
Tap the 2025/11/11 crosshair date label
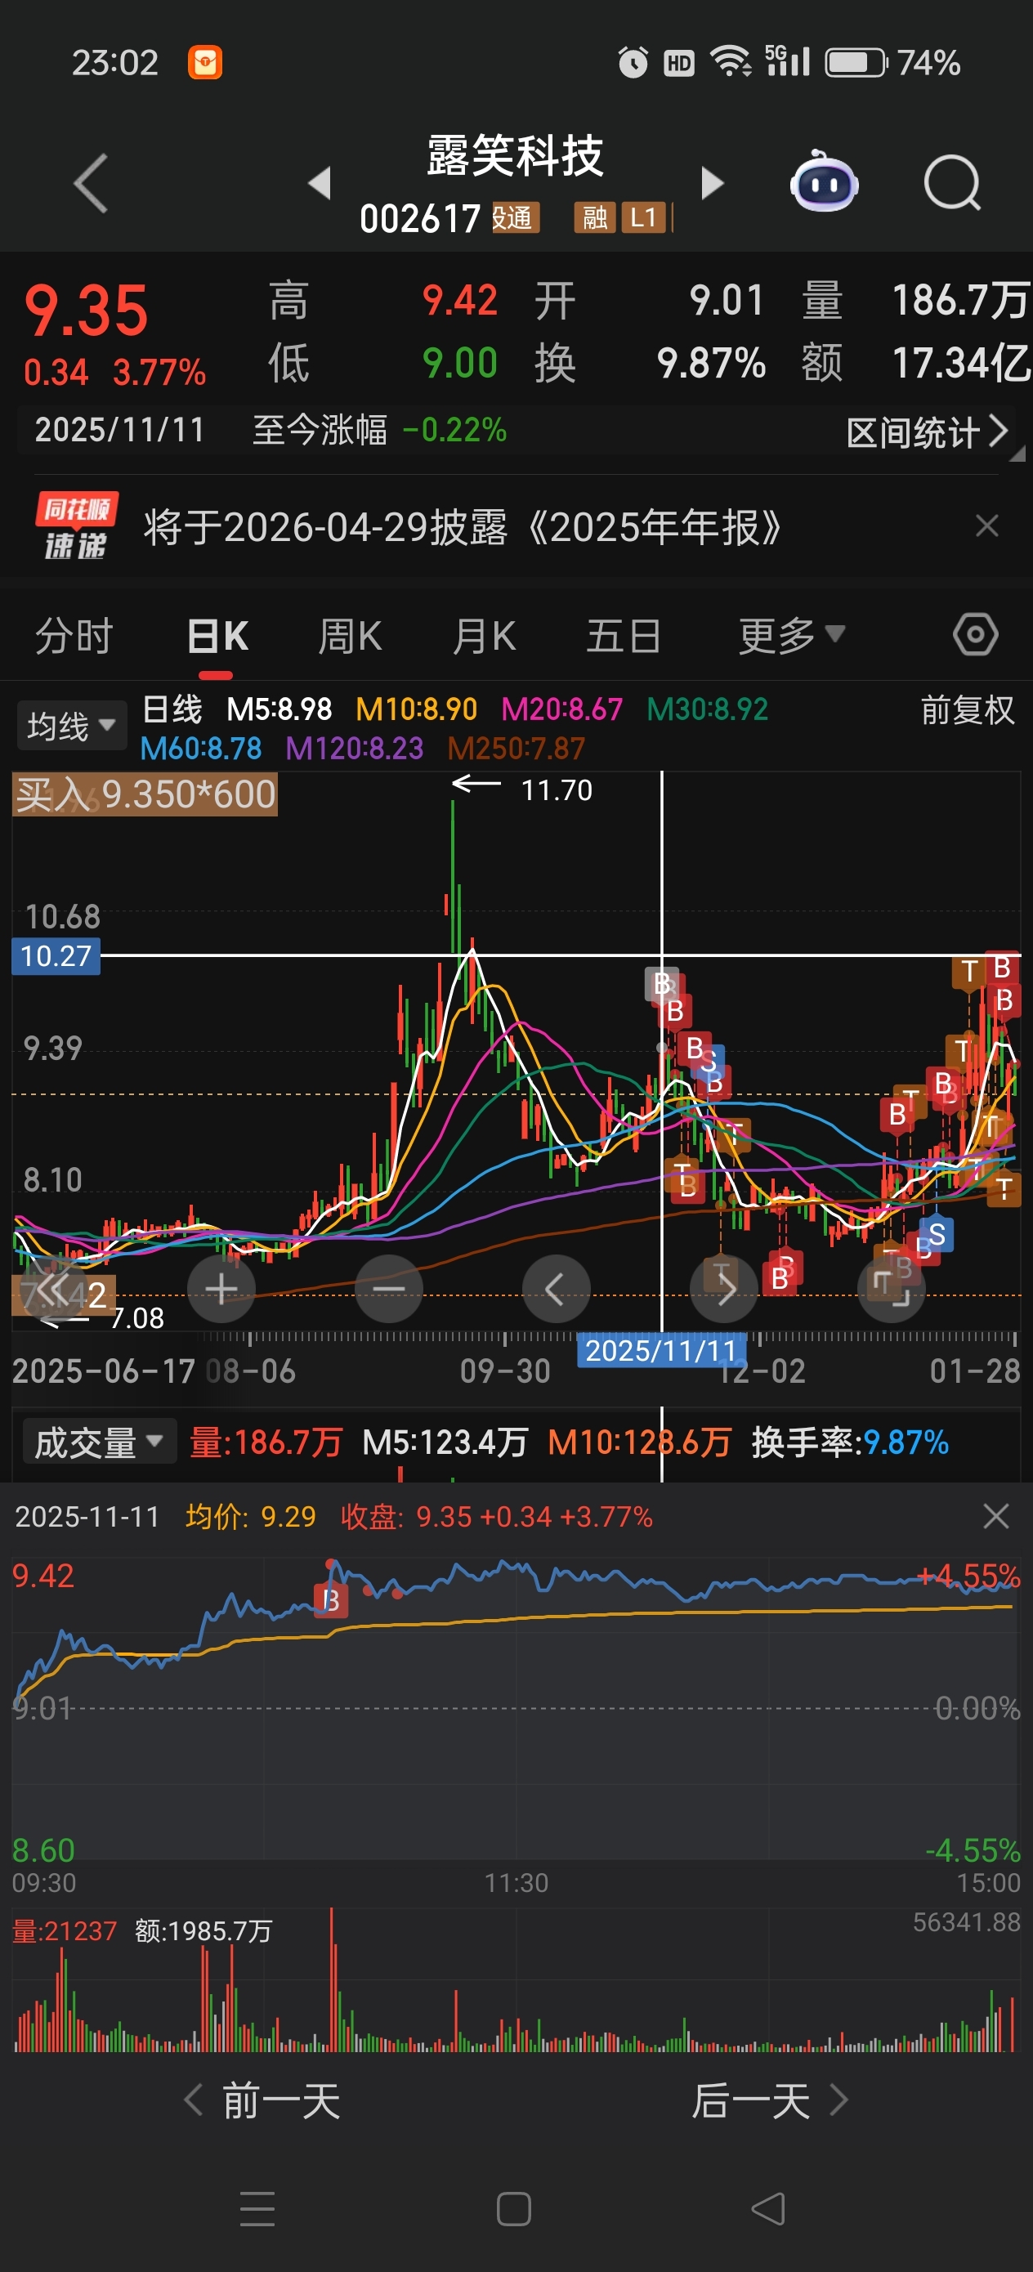tap(660, 1349)
